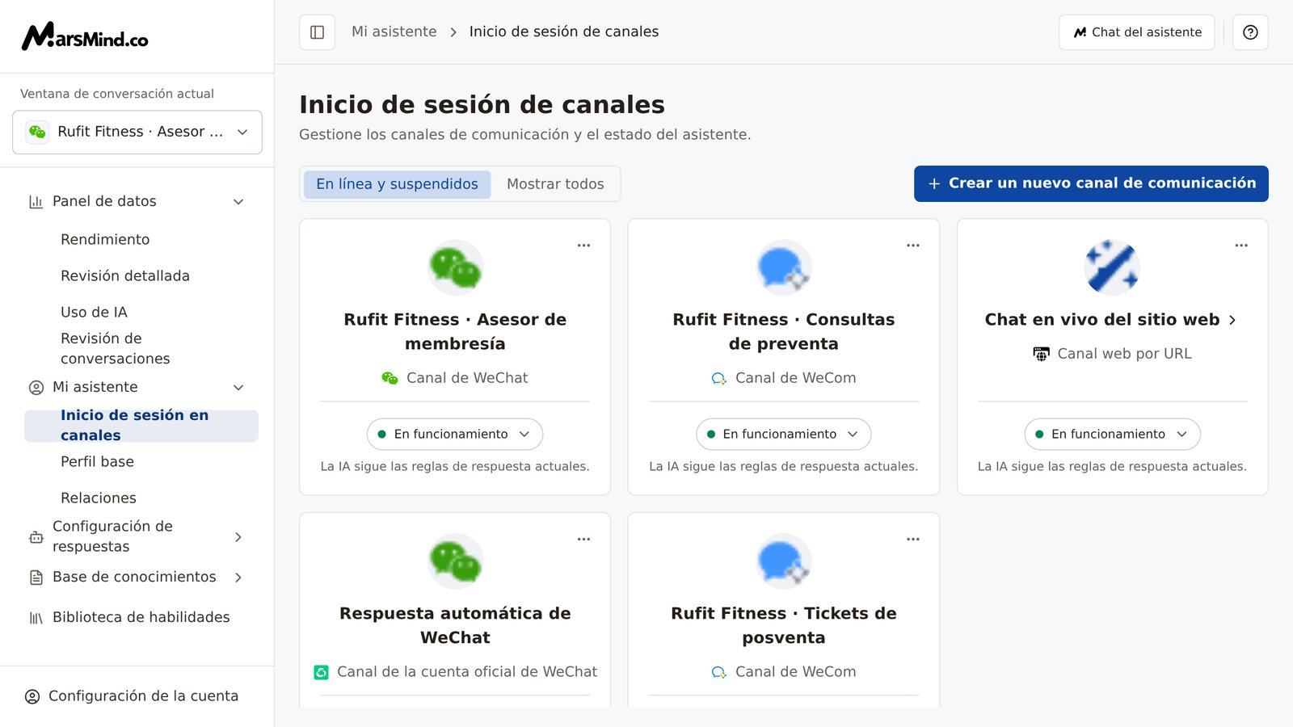Toggle the sidebar panel icon

(317, 32)
